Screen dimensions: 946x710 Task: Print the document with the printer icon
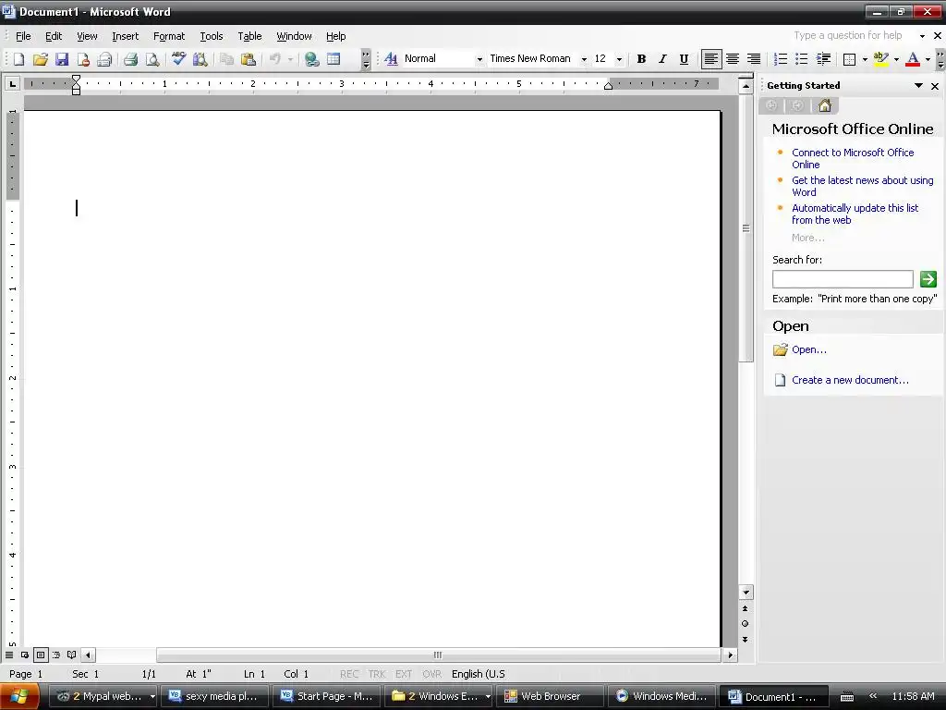point(131,59)
